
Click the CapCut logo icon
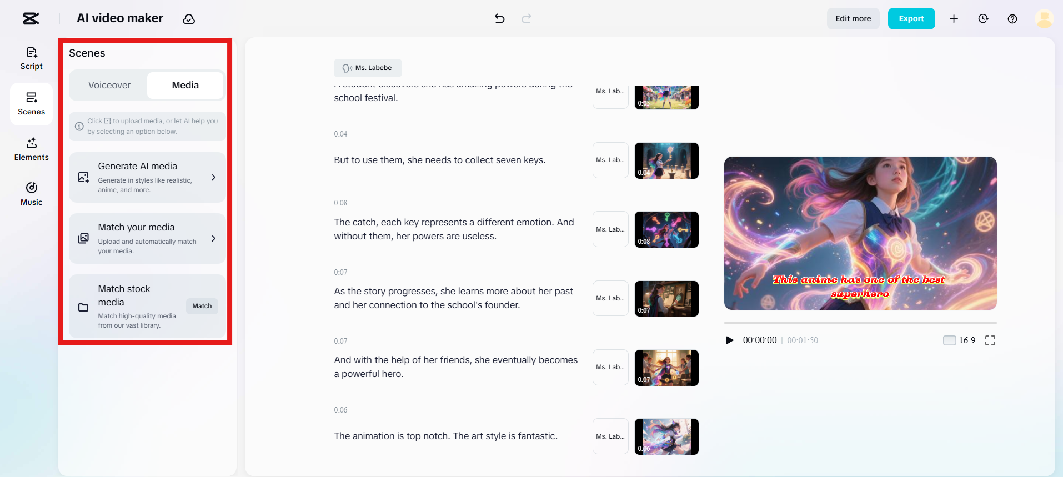(31, 19)
